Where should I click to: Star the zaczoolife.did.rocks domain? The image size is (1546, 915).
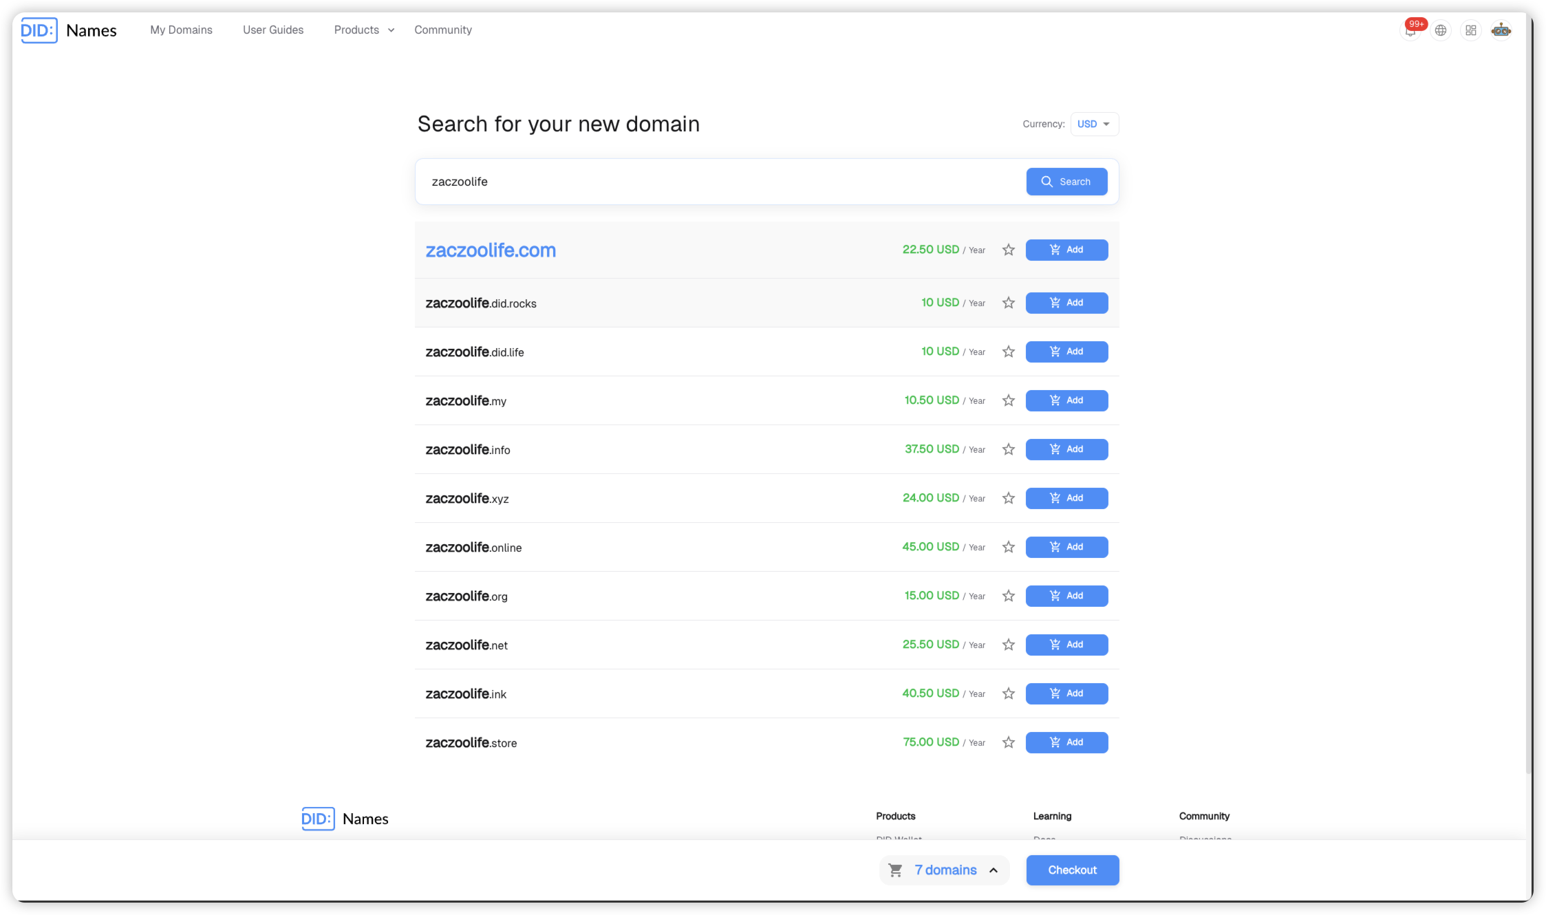pyautogui.click(x=1009, y=303)
